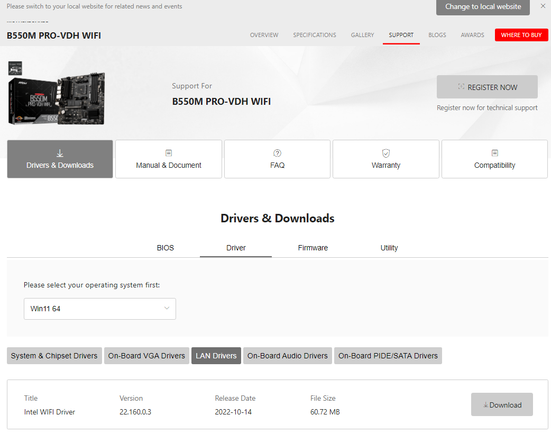The height and width of the screenshot is (433, 551).
Task: Click the download arrow icon above Drivers & Downloads
Action: [x=60, y=153]
